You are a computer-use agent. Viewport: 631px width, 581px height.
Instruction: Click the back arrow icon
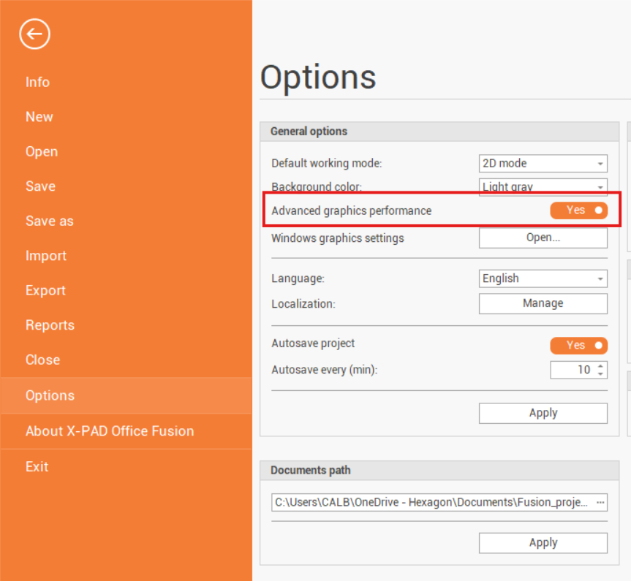34,34
